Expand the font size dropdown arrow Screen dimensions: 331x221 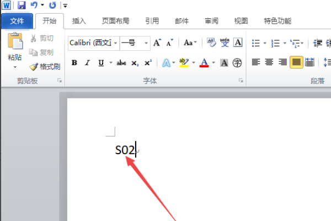pyautogui.click(x=146, y=43)
